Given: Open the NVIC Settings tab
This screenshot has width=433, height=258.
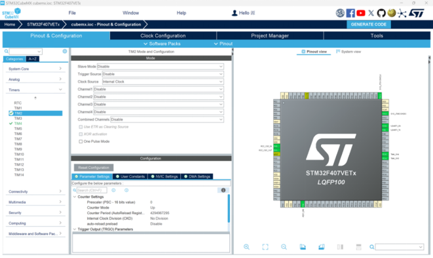Looking at the screenshot, I should click(x=164, y=176).
